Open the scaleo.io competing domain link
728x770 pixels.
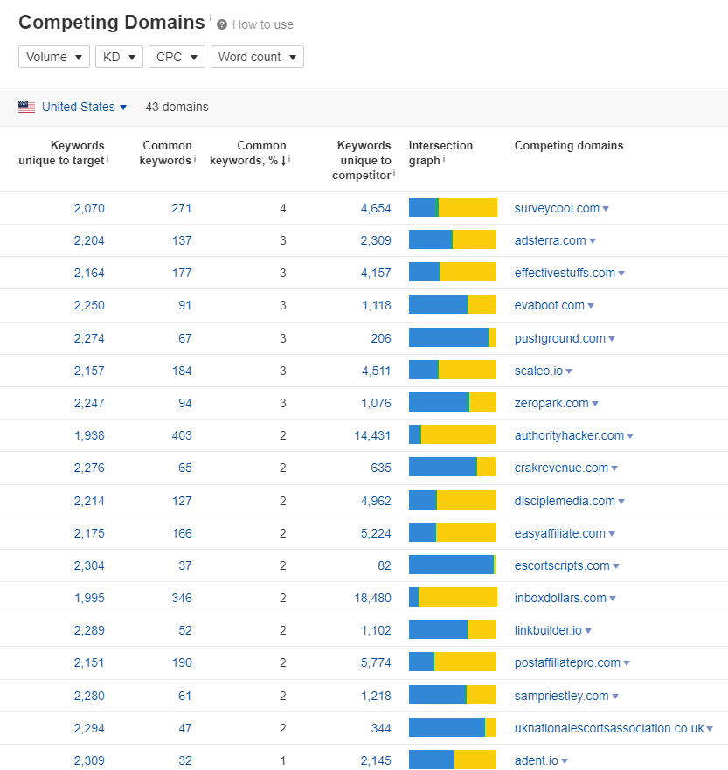click(538, 371)
